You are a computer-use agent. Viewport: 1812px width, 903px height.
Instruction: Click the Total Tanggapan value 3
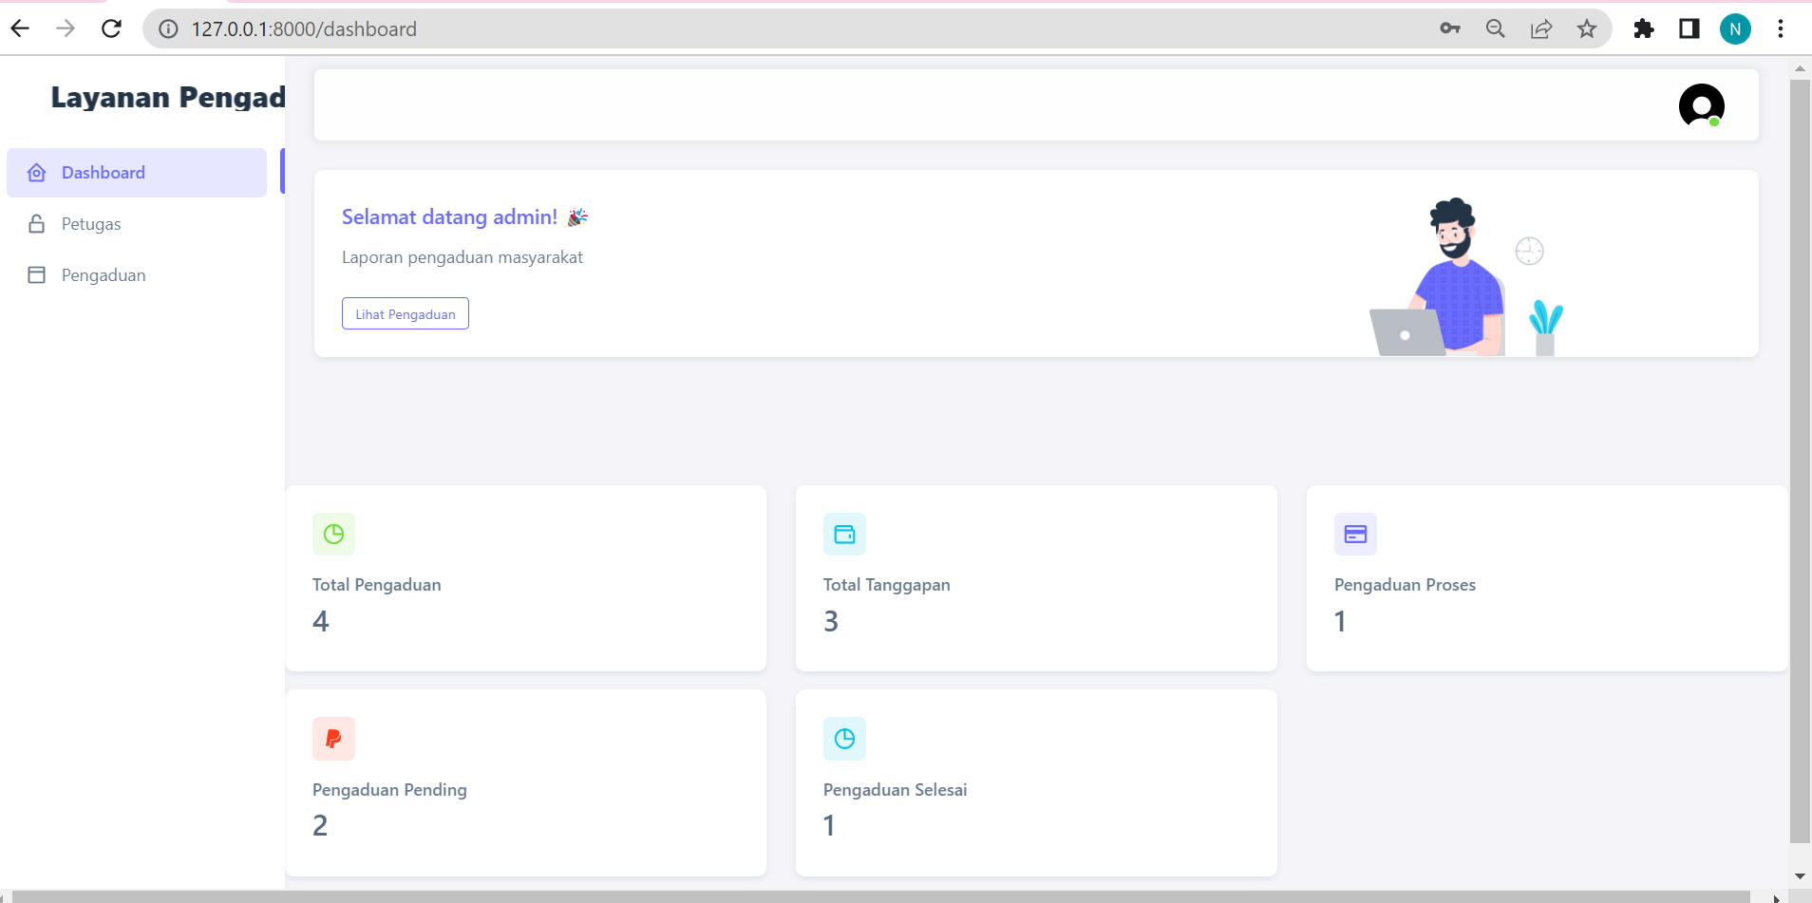[831, 621]
